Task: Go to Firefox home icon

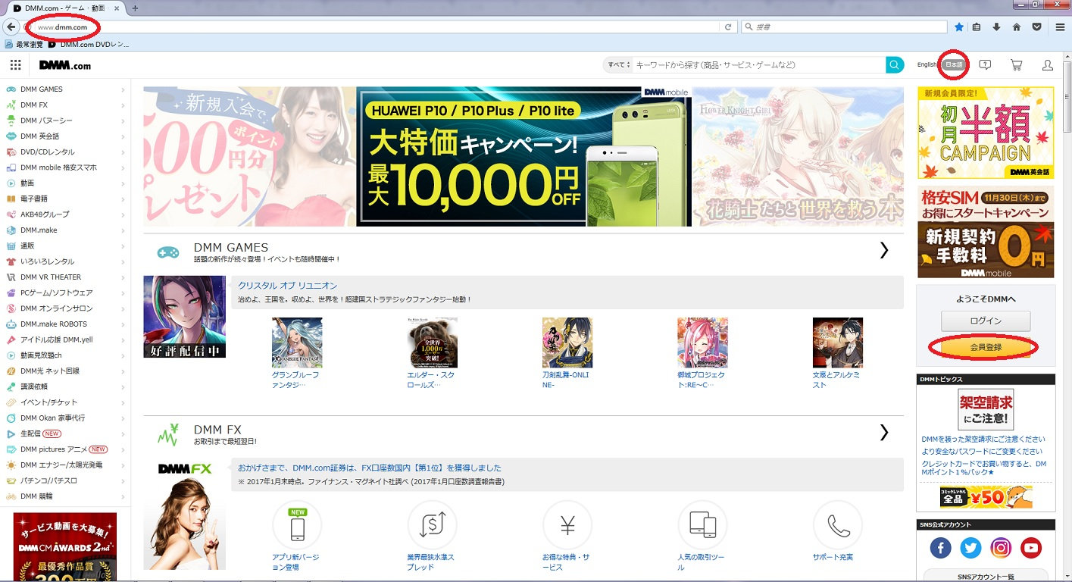Action: pyautogui.click(x=1017, y=27)
